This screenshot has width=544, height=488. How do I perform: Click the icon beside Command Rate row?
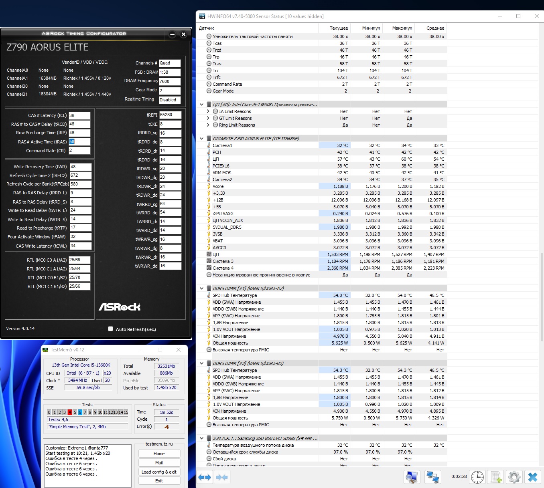(209, 84)
